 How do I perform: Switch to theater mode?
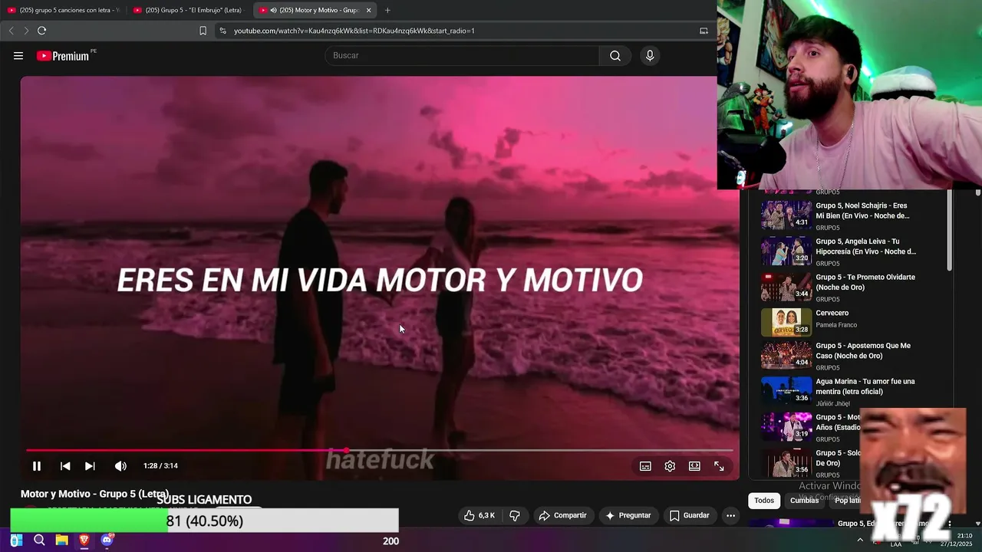[x=694, y=466]
